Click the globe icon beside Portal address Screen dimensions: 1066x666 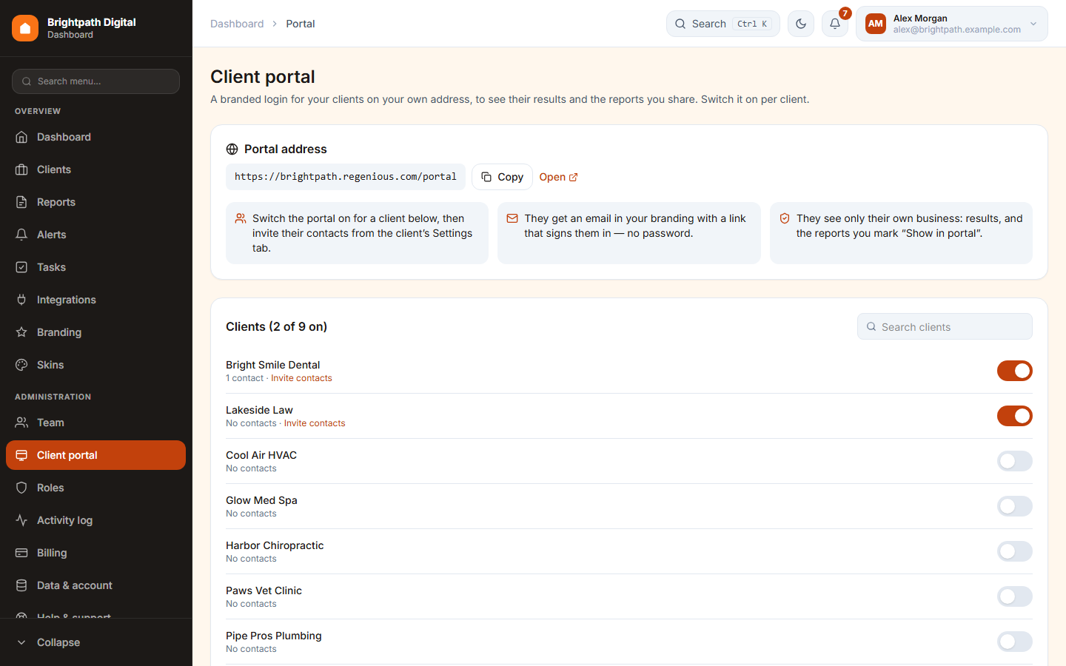pyautogui.click(x=232, y=149)
